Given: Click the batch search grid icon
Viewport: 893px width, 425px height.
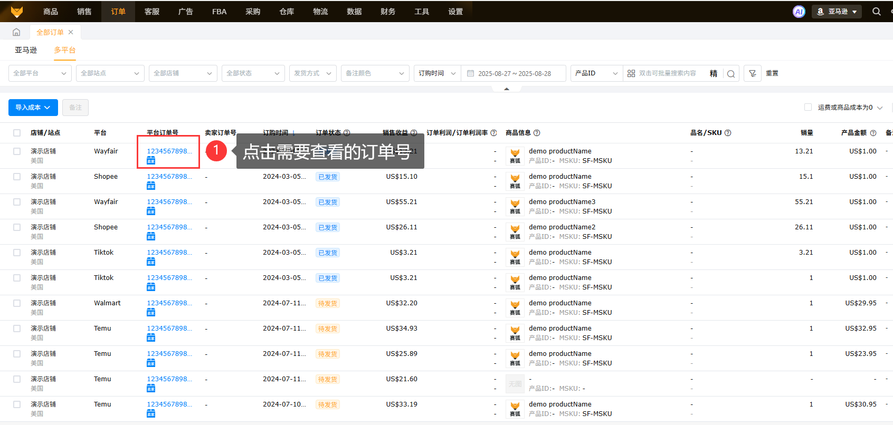Looking at the screenshot, I should coord(631,73).
